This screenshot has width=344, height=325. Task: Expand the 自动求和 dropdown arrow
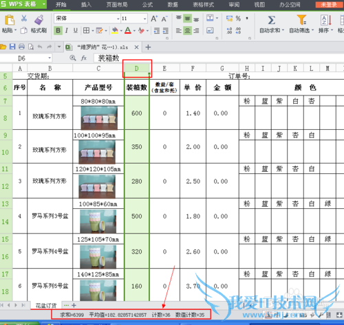click(283, 30)
